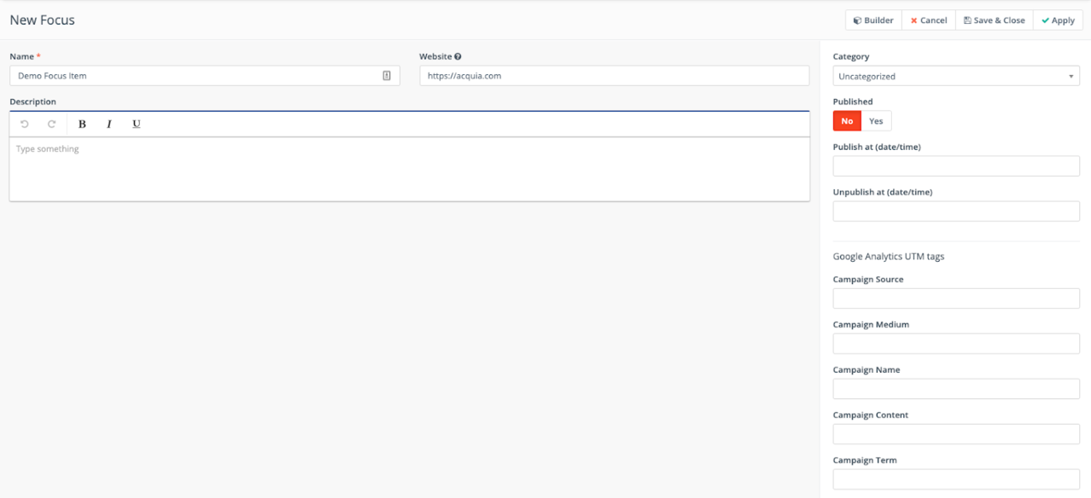Click into the Description text area
The image size is (1091, 498).
pos(410,169)
